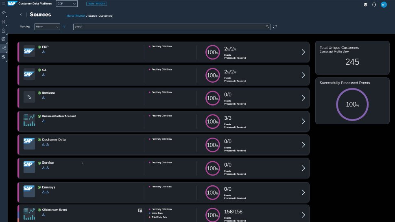Click the filter funnel icon
Screen dimensions: 395x222
click(64, 27)
